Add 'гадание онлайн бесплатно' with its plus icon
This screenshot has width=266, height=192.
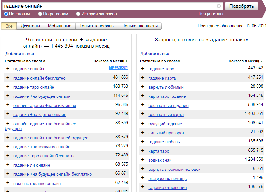click(x=8, y=78)
